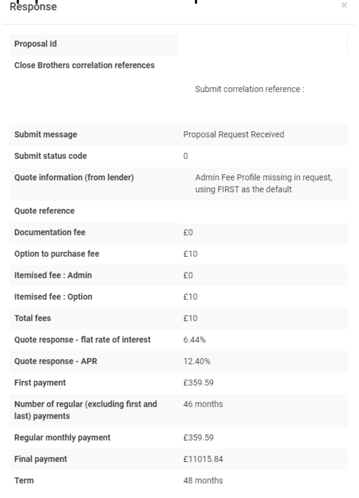This screenshot has height=498, width=359.
Task: Click the Itemised fee Option £10 value
Action: [x=190, y=297]
